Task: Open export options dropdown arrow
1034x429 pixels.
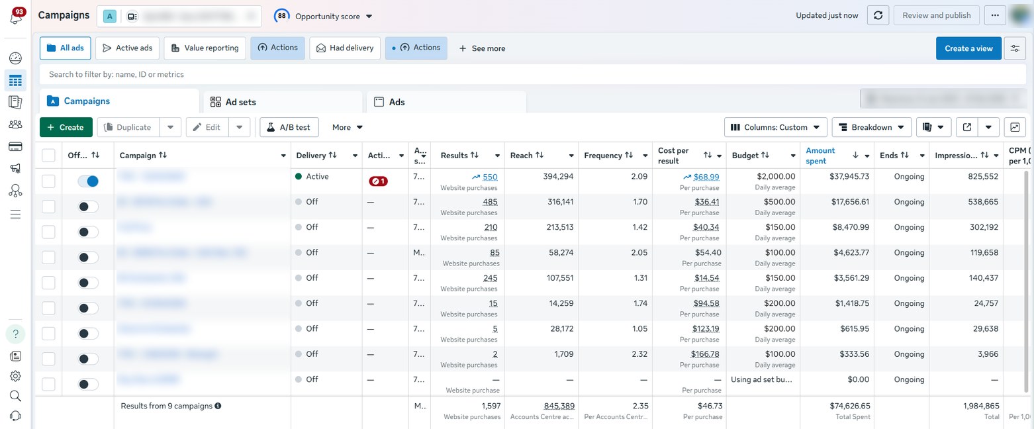Action: coord(988,127)
